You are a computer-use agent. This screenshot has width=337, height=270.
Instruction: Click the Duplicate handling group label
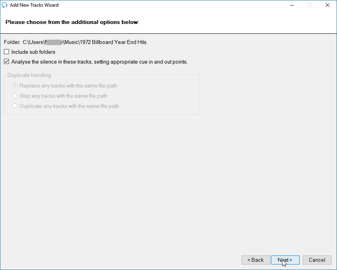29,75
